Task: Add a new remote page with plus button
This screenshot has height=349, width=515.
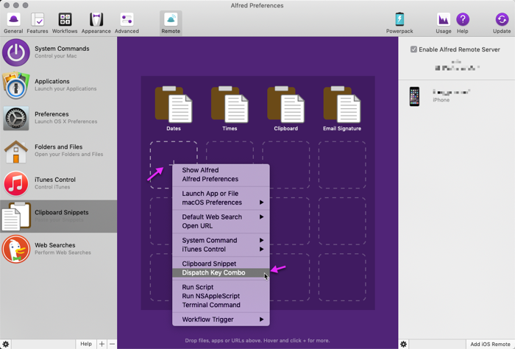Action: (102, 344)
